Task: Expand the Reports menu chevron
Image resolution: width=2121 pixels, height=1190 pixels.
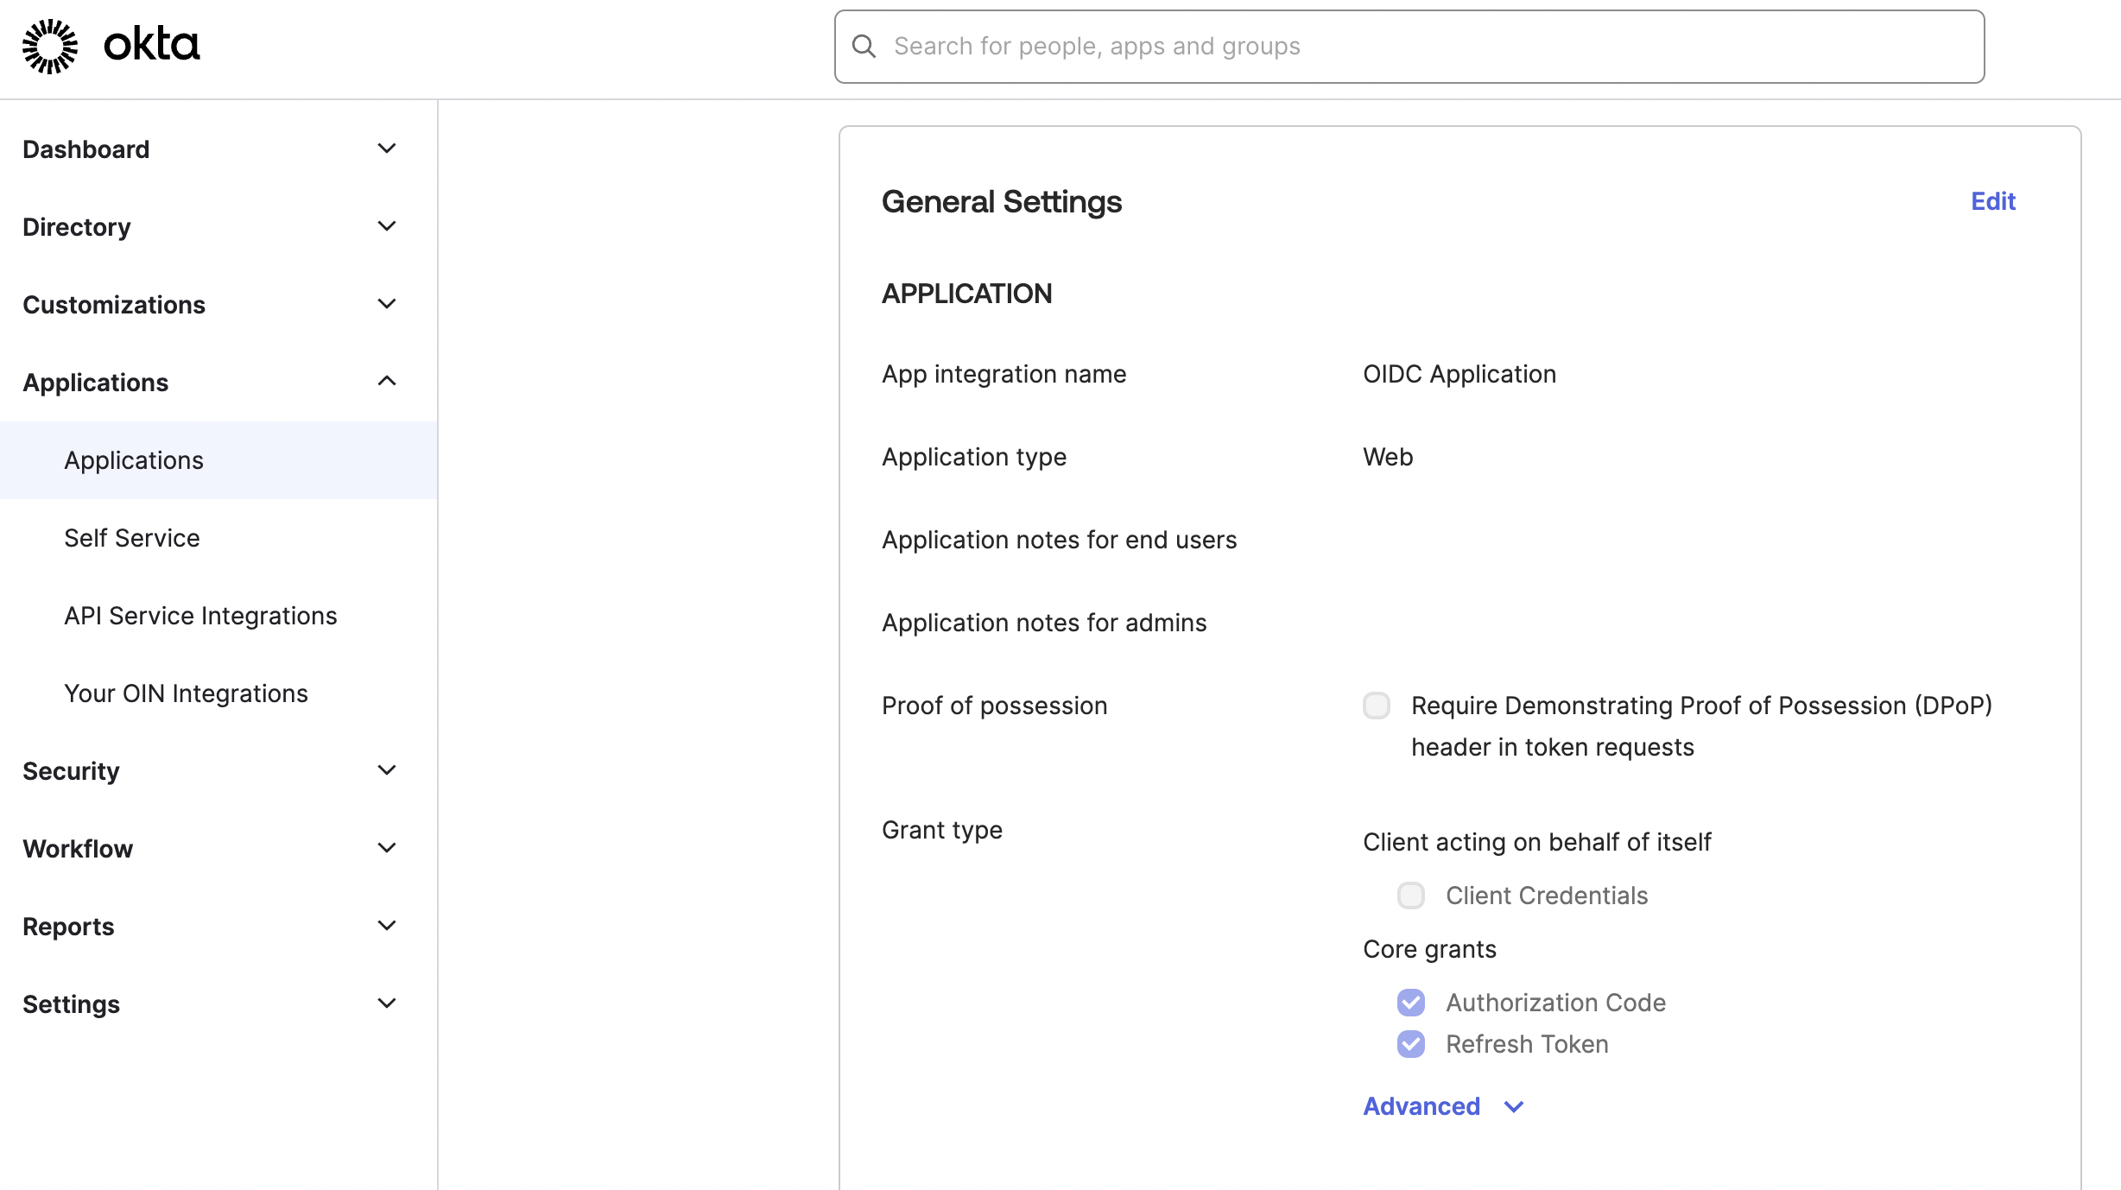Action: [387, 926]
